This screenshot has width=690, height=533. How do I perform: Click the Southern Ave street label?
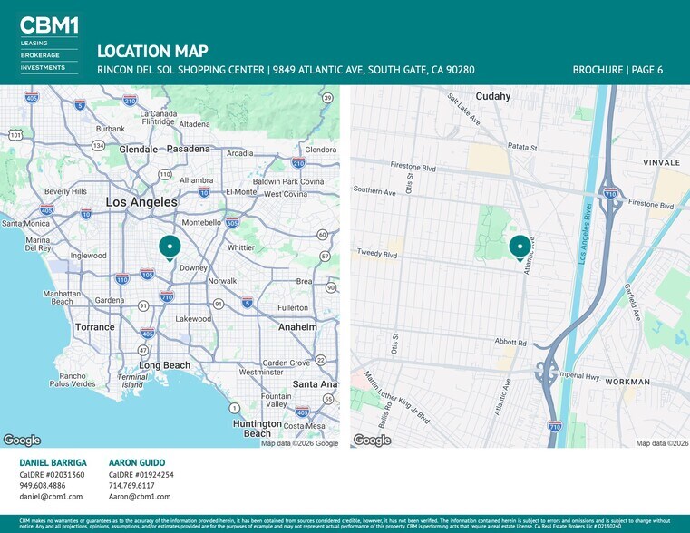[374, 191]
